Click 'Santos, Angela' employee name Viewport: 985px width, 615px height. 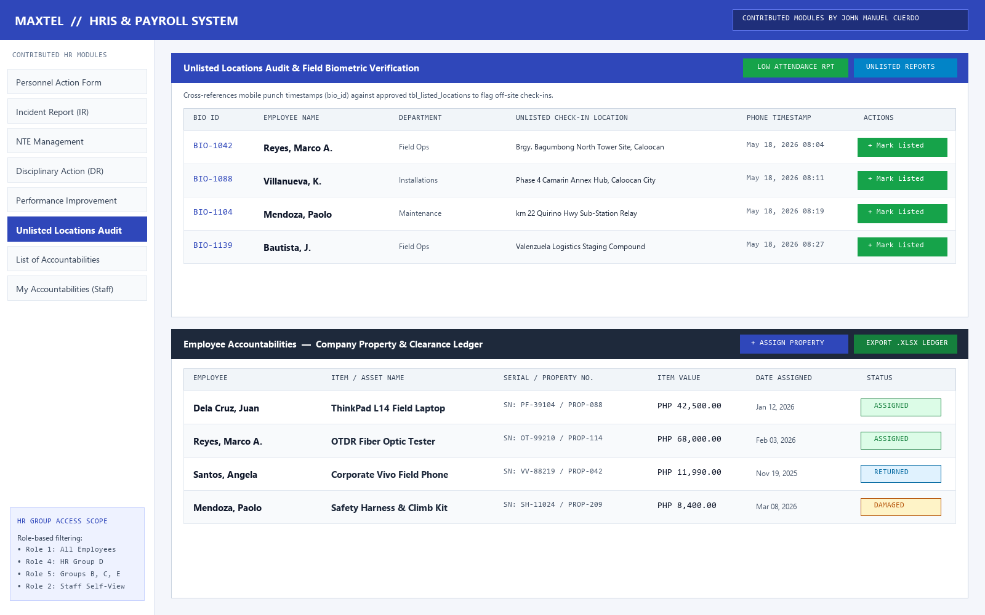[225, 475]
